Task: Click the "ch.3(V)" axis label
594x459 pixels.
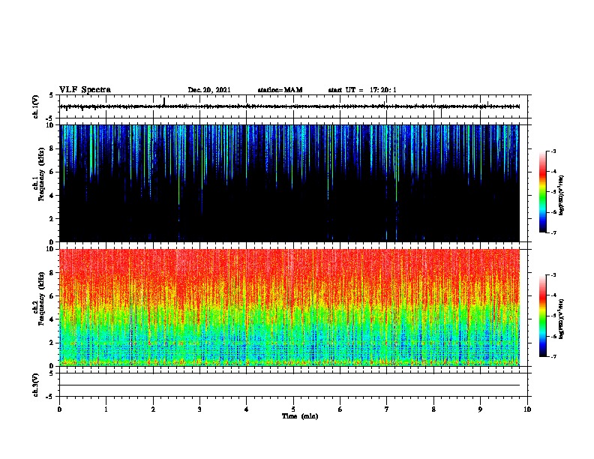Action: 36,385
